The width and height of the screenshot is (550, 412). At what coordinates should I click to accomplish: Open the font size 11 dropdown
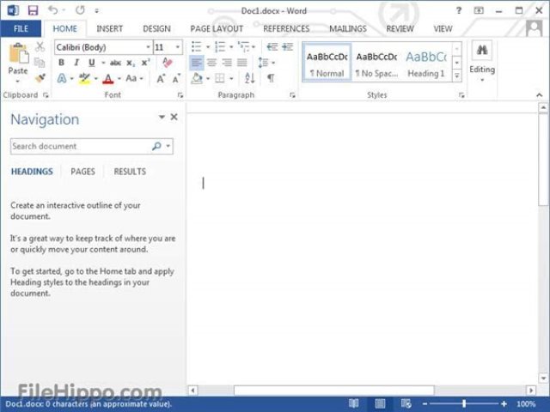[x=178, y=47]
